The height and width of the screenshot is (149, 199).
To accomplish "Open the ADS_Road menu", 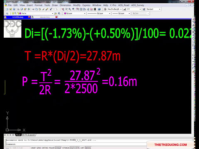I will point(124,5).
